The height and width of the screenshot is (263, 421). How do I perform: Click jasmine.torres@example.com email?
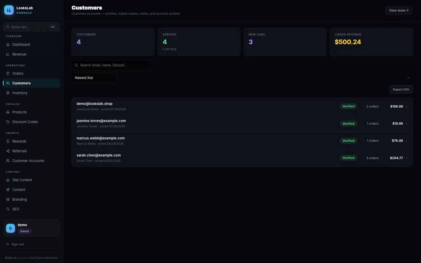click(x=101, y=121)
